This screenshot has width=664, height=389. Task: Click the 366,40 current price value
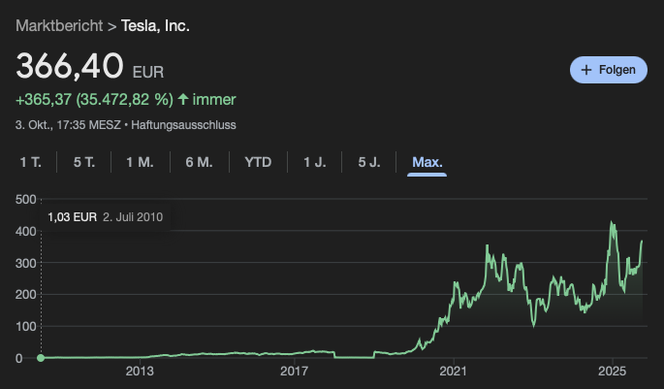70,66
